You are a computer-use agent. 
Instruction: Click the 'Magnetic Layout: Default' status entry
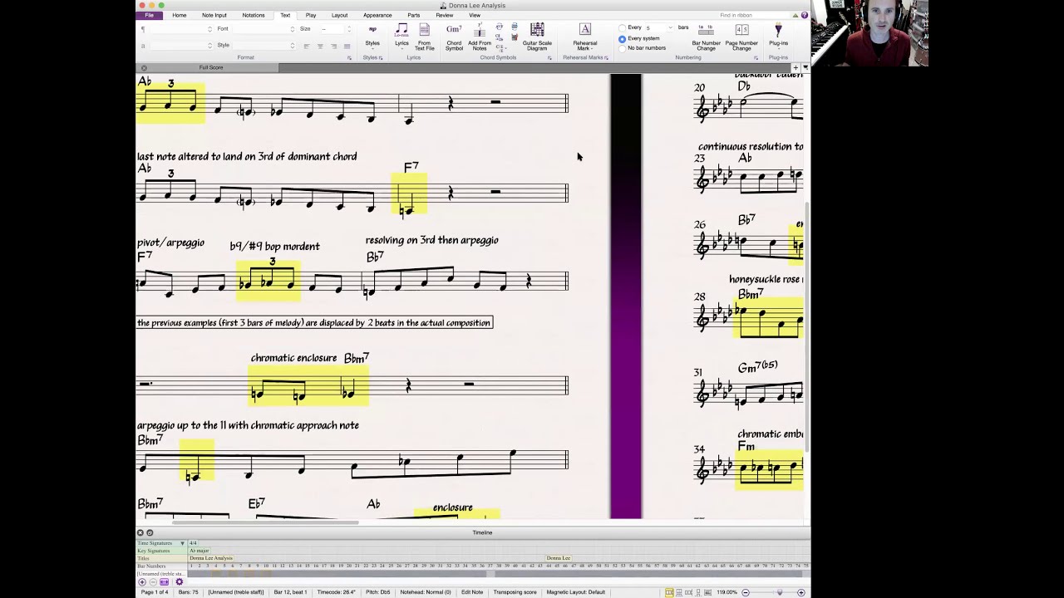(576, 592)
